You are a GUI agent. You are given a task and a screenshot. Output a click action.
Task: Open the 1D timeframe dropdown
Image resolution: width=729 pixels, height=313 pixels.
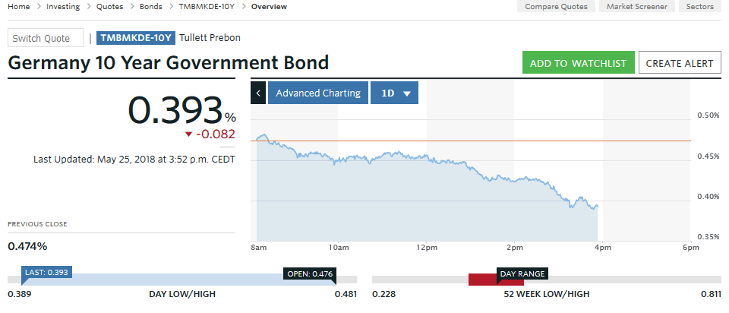point(394,93)
